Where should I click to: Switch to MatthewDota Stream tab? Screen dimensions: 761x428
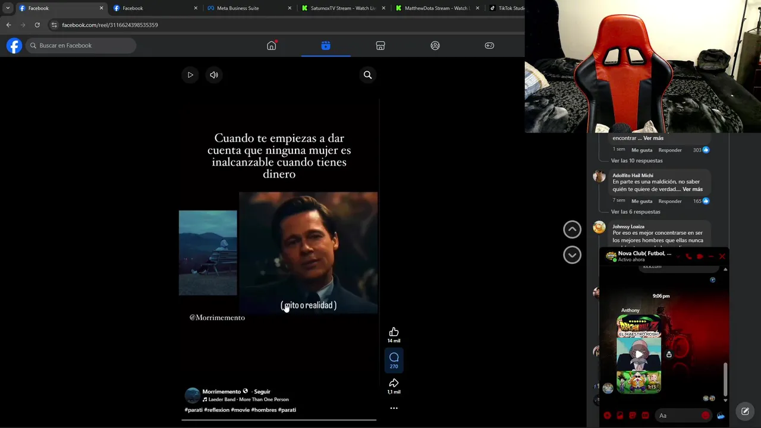pyautogui.click(x=437, y=8)
